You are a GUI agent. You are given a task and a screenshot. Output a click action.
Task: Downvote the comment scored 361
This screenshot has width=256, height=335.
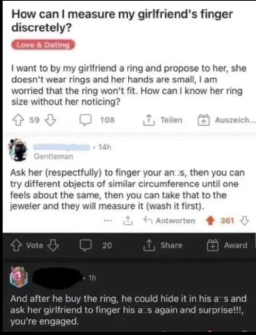click(245, 221)
